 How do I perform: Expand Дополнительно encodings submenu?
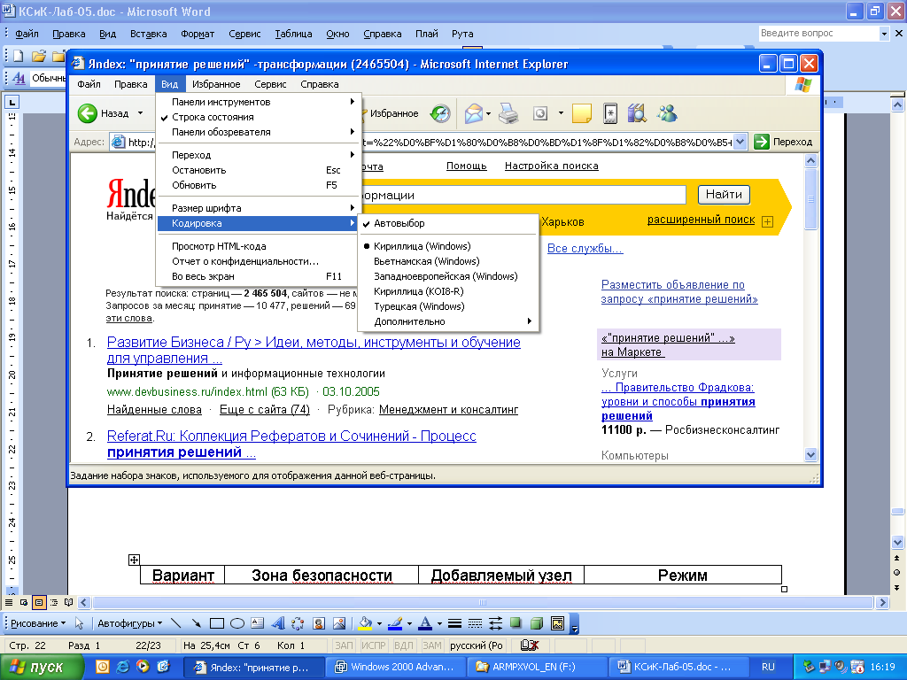coord(448,321)
